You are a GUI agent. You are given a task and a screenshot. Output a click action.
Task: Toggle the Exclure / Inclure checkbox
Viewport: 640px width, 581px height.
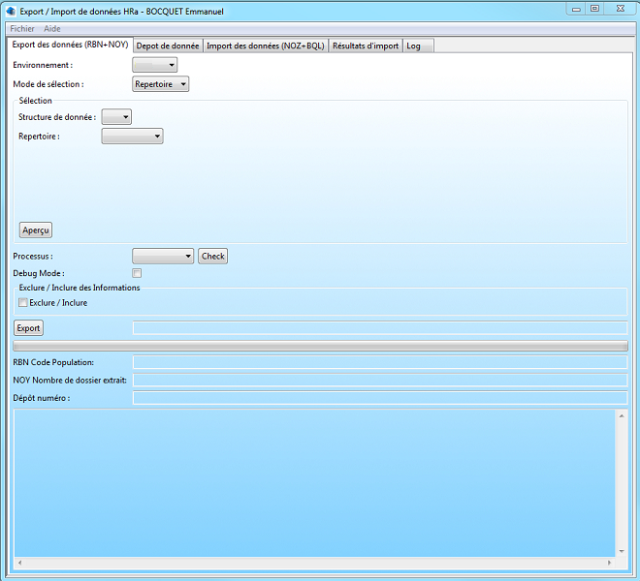click(23, 303)
